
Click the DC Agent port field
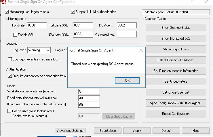[x=127, y=25]
